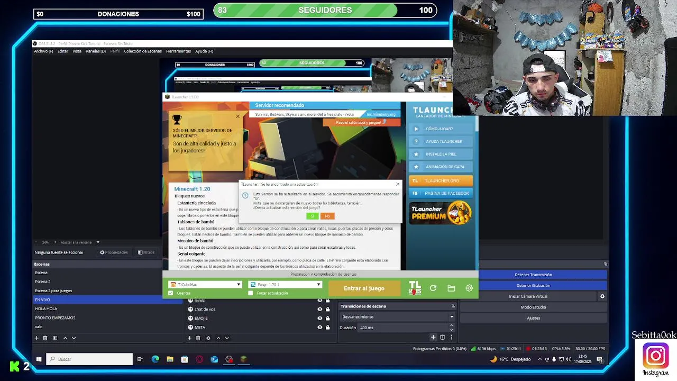This screenshot has height=381, width=677.
Task: Add a scene transition with plus icon
Action: click(x=433, y=337)
